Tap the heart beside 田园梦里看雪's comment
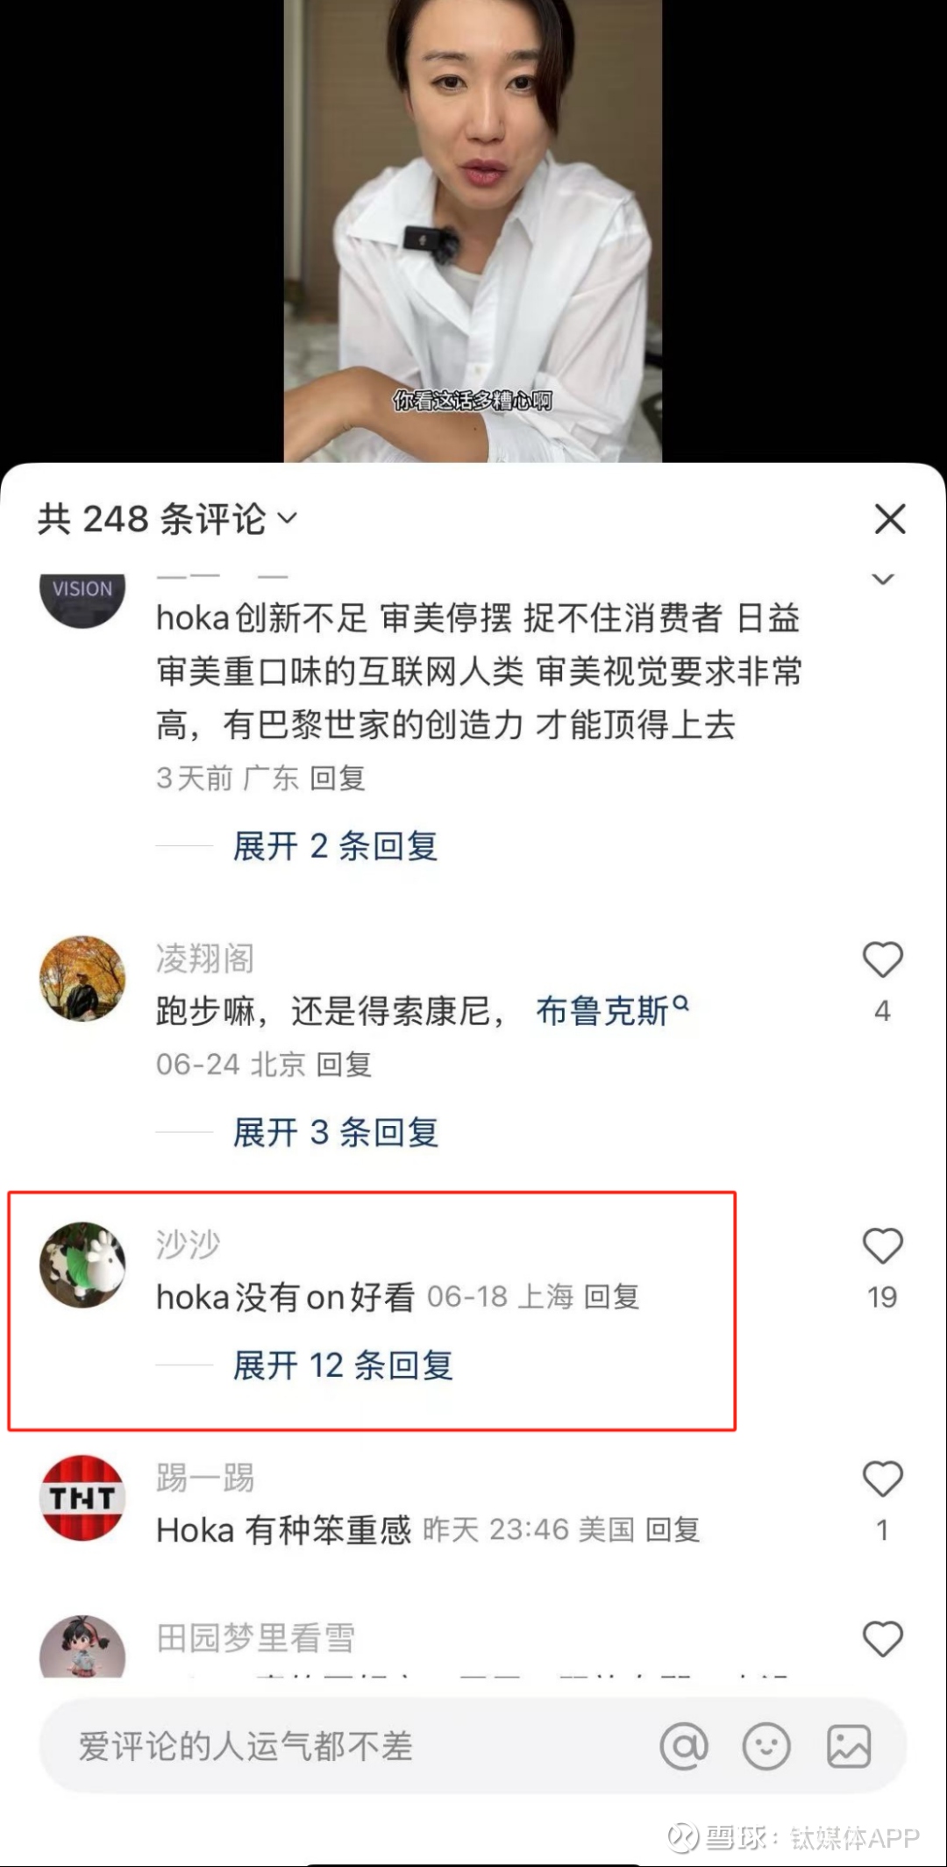Viewport: 947px width, 1867px height. point(883,1638)
